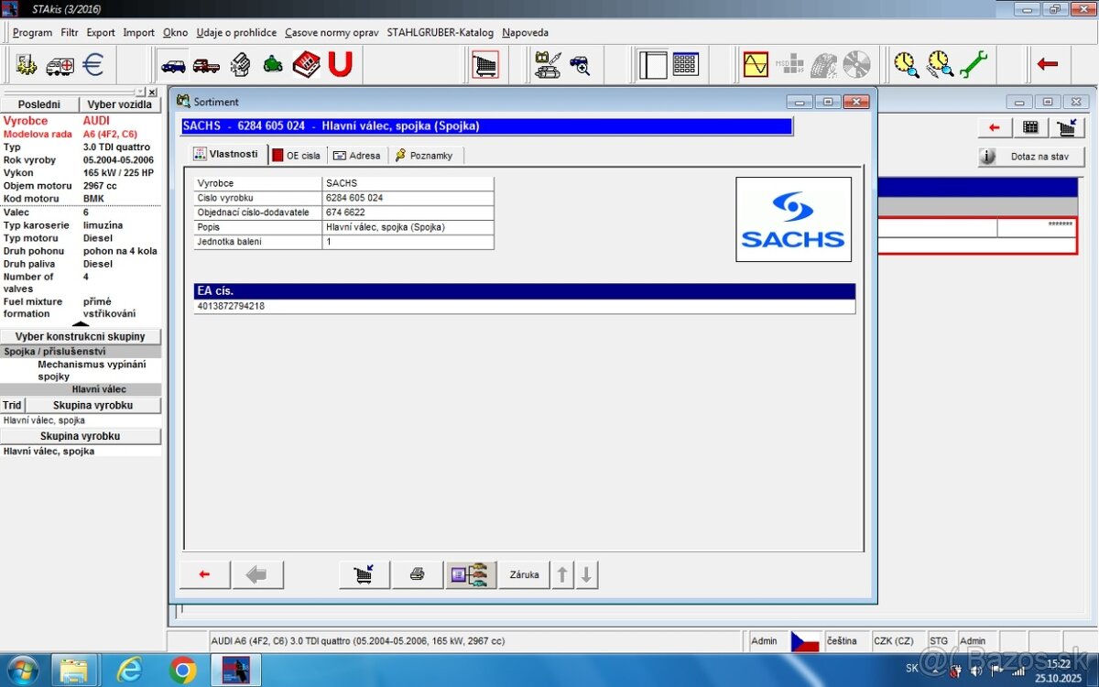Viewport: 1099px width, 687px height.
Task: Click the Euro currency icon
Action: [92, 65]
